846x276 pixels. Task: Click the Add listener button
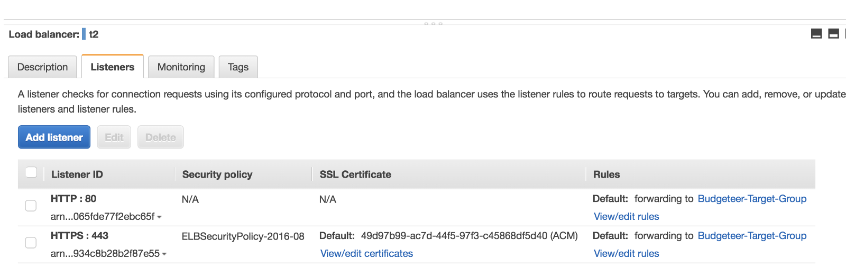coord(54,137)
